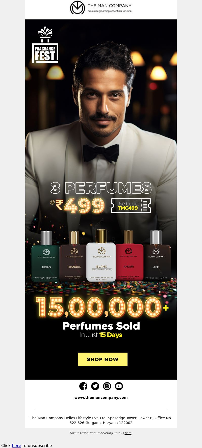Screen dimensions: 202x448
Task: Click the yellow Shop Now button
Action: point(103,359)
